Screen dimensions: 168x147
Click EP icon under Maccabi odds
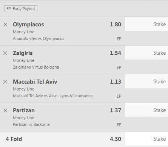click(x=119, y=96)
